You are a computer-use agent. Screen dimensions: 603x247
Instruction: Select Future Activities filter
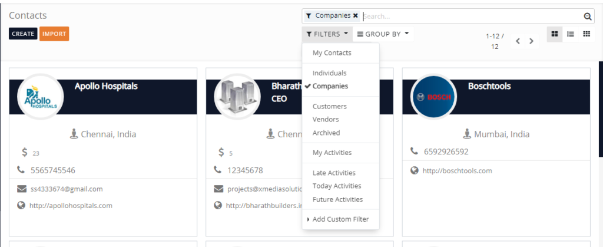[x=337, y=199]
